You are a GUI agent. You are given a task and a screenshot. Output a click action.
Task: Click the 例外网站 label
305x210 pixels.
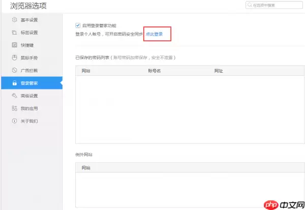(84, 155)
